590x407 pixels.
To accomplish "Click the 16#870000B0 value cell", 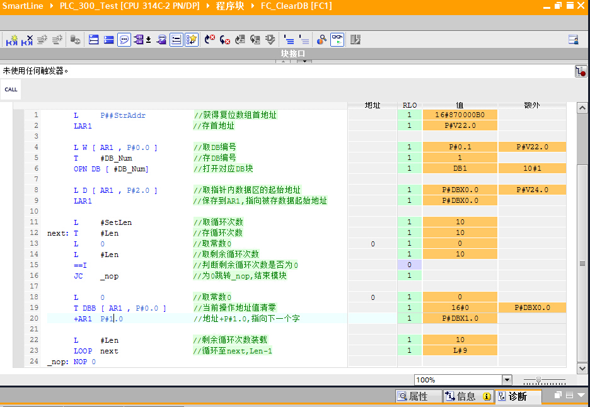I will click(x=460, y=115).
